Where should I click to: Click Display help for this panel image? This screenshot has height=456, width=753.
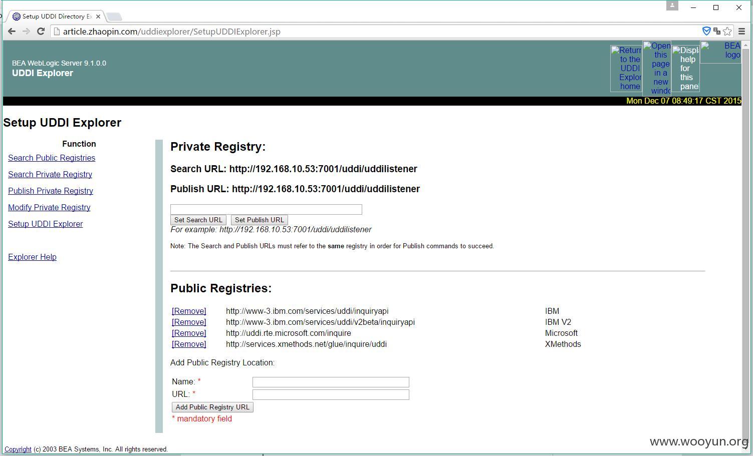[685, 69]
